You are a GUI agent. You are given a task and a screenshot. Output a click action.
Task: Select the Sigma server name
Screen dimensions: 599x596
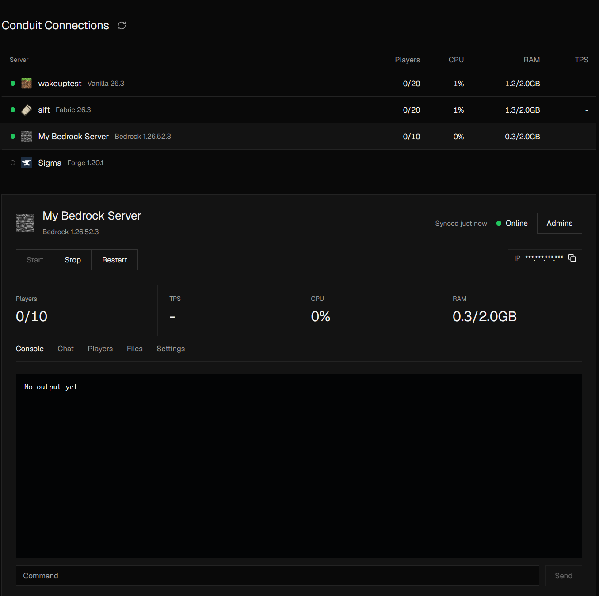pyautogui.click(x=50, y=163)
